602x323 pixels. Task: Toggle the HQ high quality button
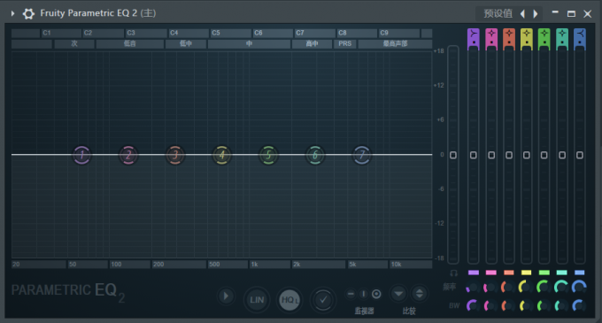click(289, 300)
